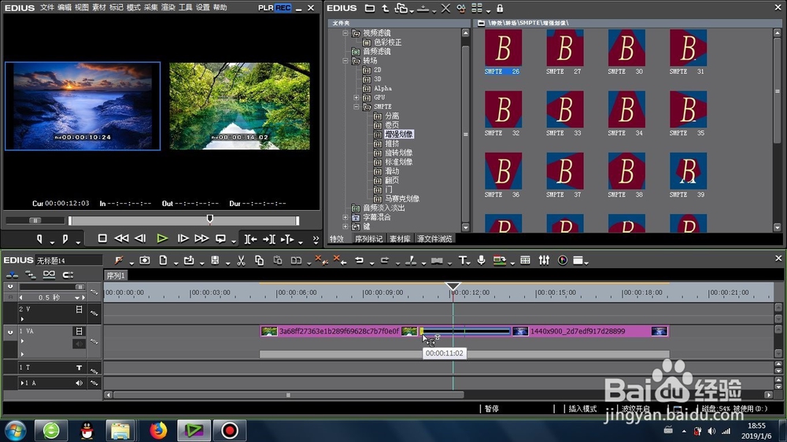Toggle the view mode icon in effects panel

coord(477,9)
